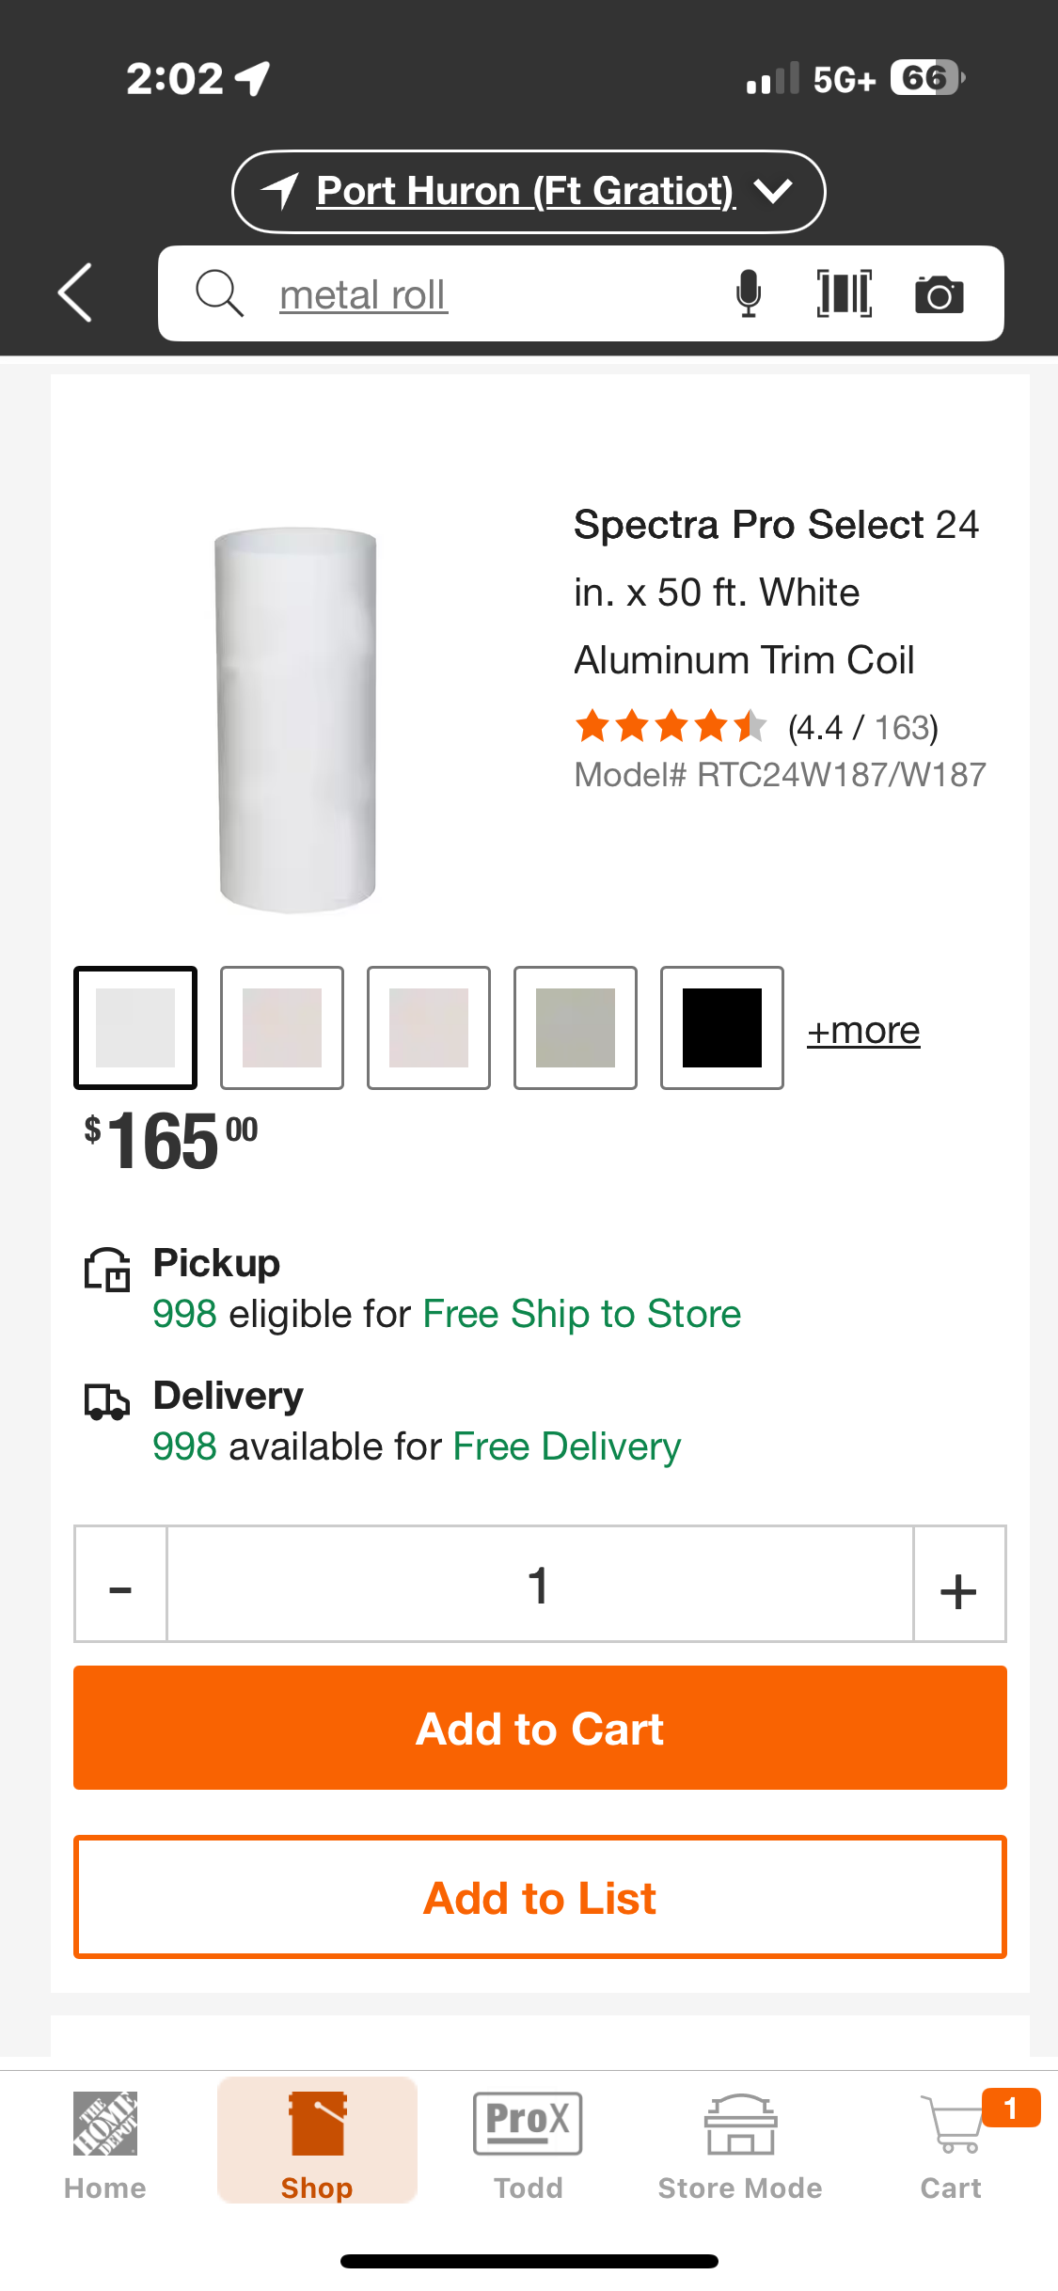The width and height of the screenshot is (1058, 2291).
Task: Tap the microphone voice search icon
Action: pyautogui.click(x=749, y=293)
